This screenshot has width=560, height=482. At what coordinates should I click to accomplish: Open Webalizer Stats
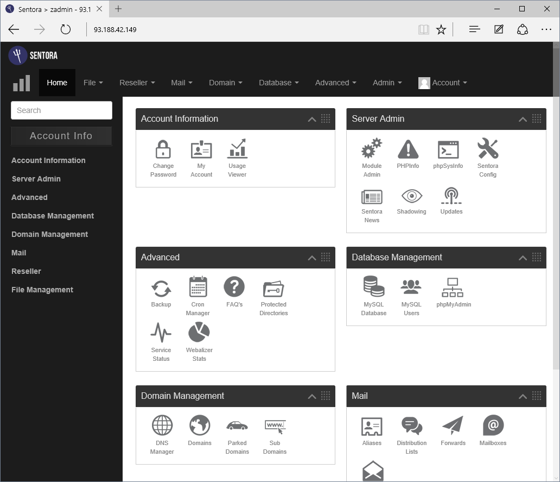(199, 340)
